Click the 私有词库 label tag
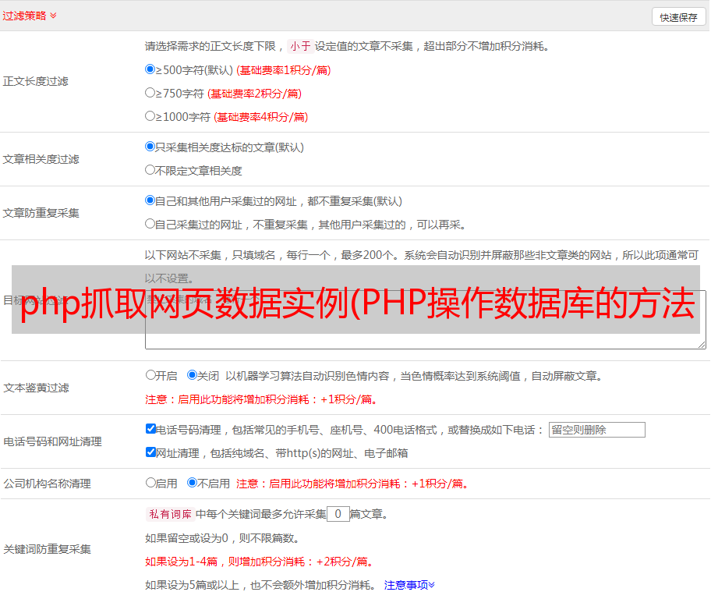Image resolution: width=711 pixels, height=599 pixels. [168, 514]
